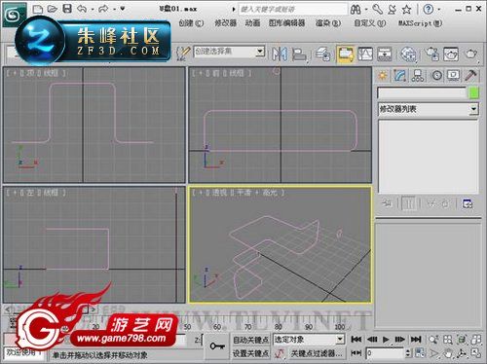Open the Utilities hammer panel
487x364 pixels.
[470, 76]
